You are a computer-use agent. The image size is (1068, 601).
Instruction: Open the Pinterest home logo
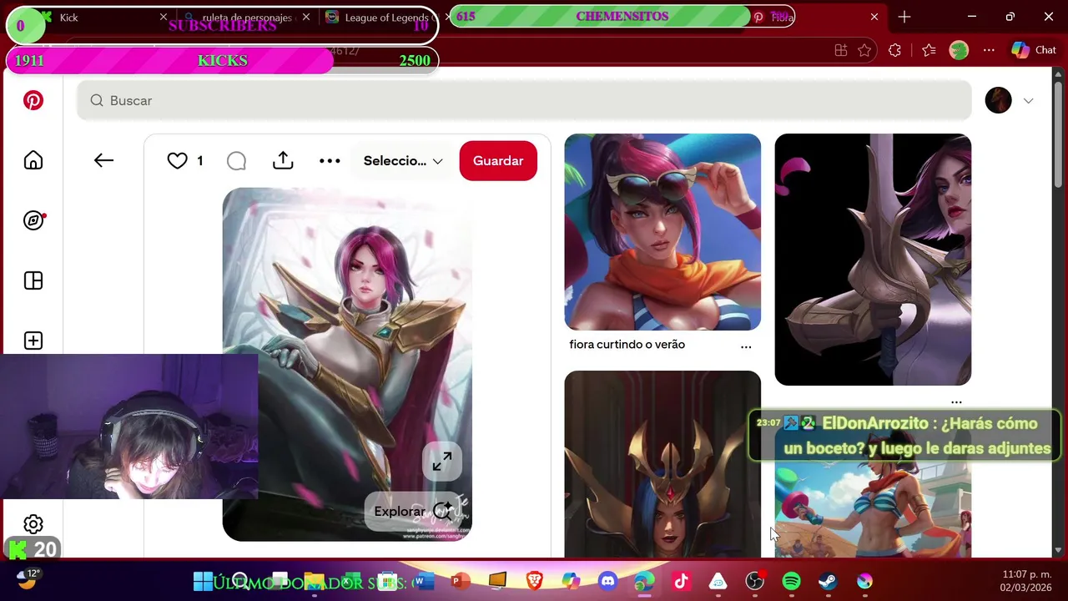[33, 100]
